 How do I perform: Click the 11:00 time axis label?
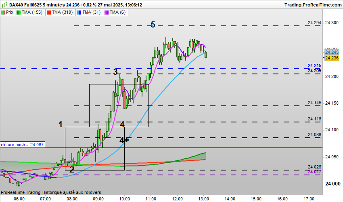click(x=151, y=199)
